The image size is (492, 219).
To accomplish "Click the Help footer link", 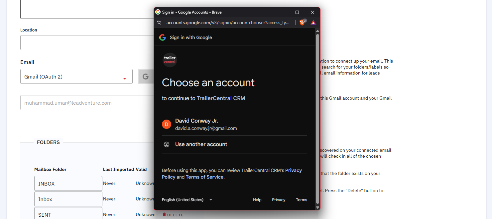I will pos(257,200).
